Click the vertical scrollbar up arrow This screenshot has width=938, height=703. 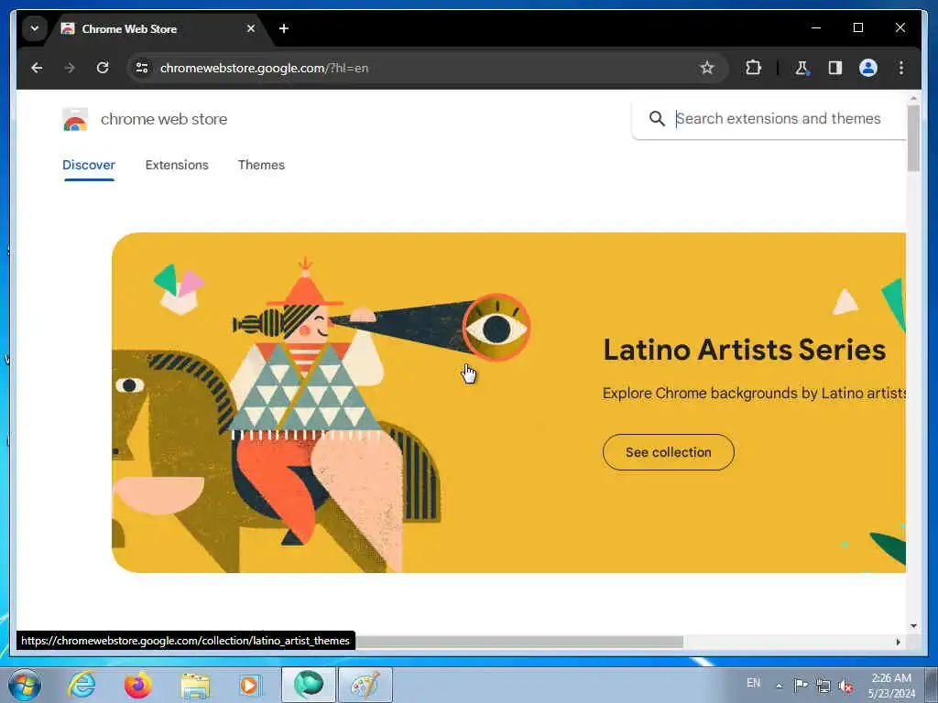tap(913, 98)
